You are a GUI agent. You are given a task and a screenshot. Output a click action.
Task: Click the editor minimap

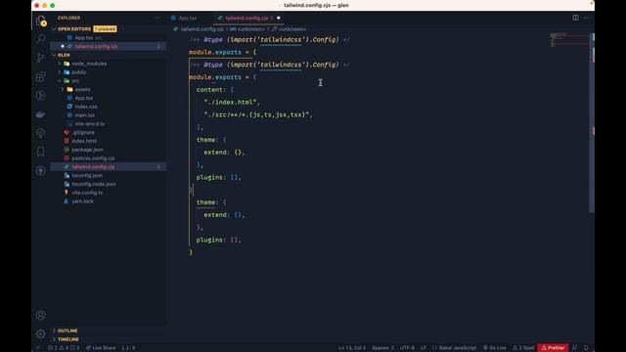569,40
